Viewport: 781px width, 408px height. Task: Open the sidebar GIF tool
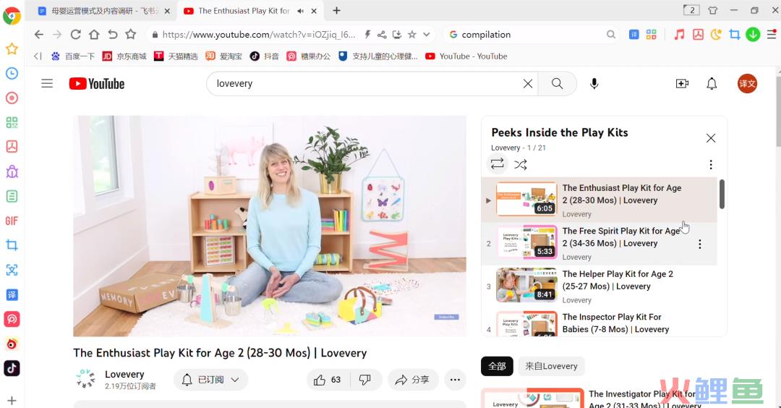point(12,221)
